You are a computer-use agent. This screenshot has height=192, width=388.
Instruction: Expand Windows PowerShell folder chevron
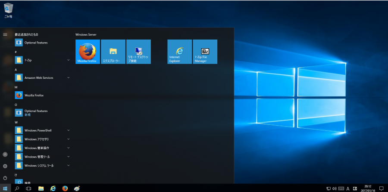(x=68, y=130)
